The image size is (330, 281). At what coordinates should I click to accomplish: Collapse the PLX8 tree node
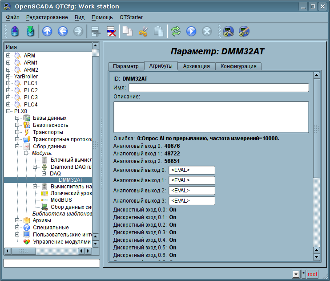(x=8, y=111)
